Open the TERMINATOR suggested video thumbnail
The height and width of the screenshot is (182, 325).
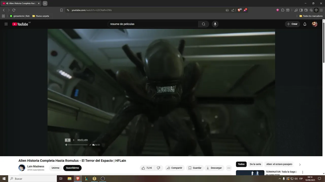(250, 173)
